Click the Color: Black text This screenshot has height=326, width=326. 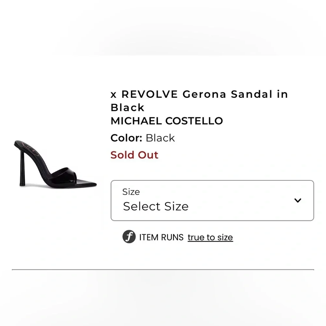[142, 138]
